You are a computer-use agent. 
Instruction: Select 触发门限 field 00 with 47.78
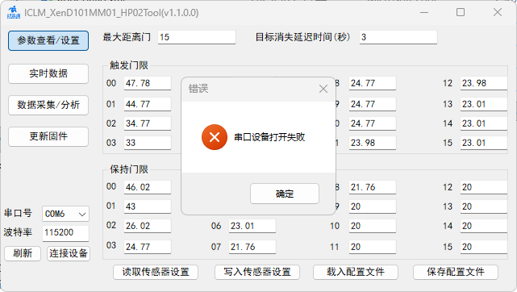pyautogui.click(x=148, y=83)
